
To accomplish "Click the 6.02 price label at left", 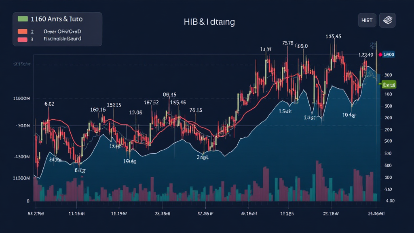I will [49, 104].
